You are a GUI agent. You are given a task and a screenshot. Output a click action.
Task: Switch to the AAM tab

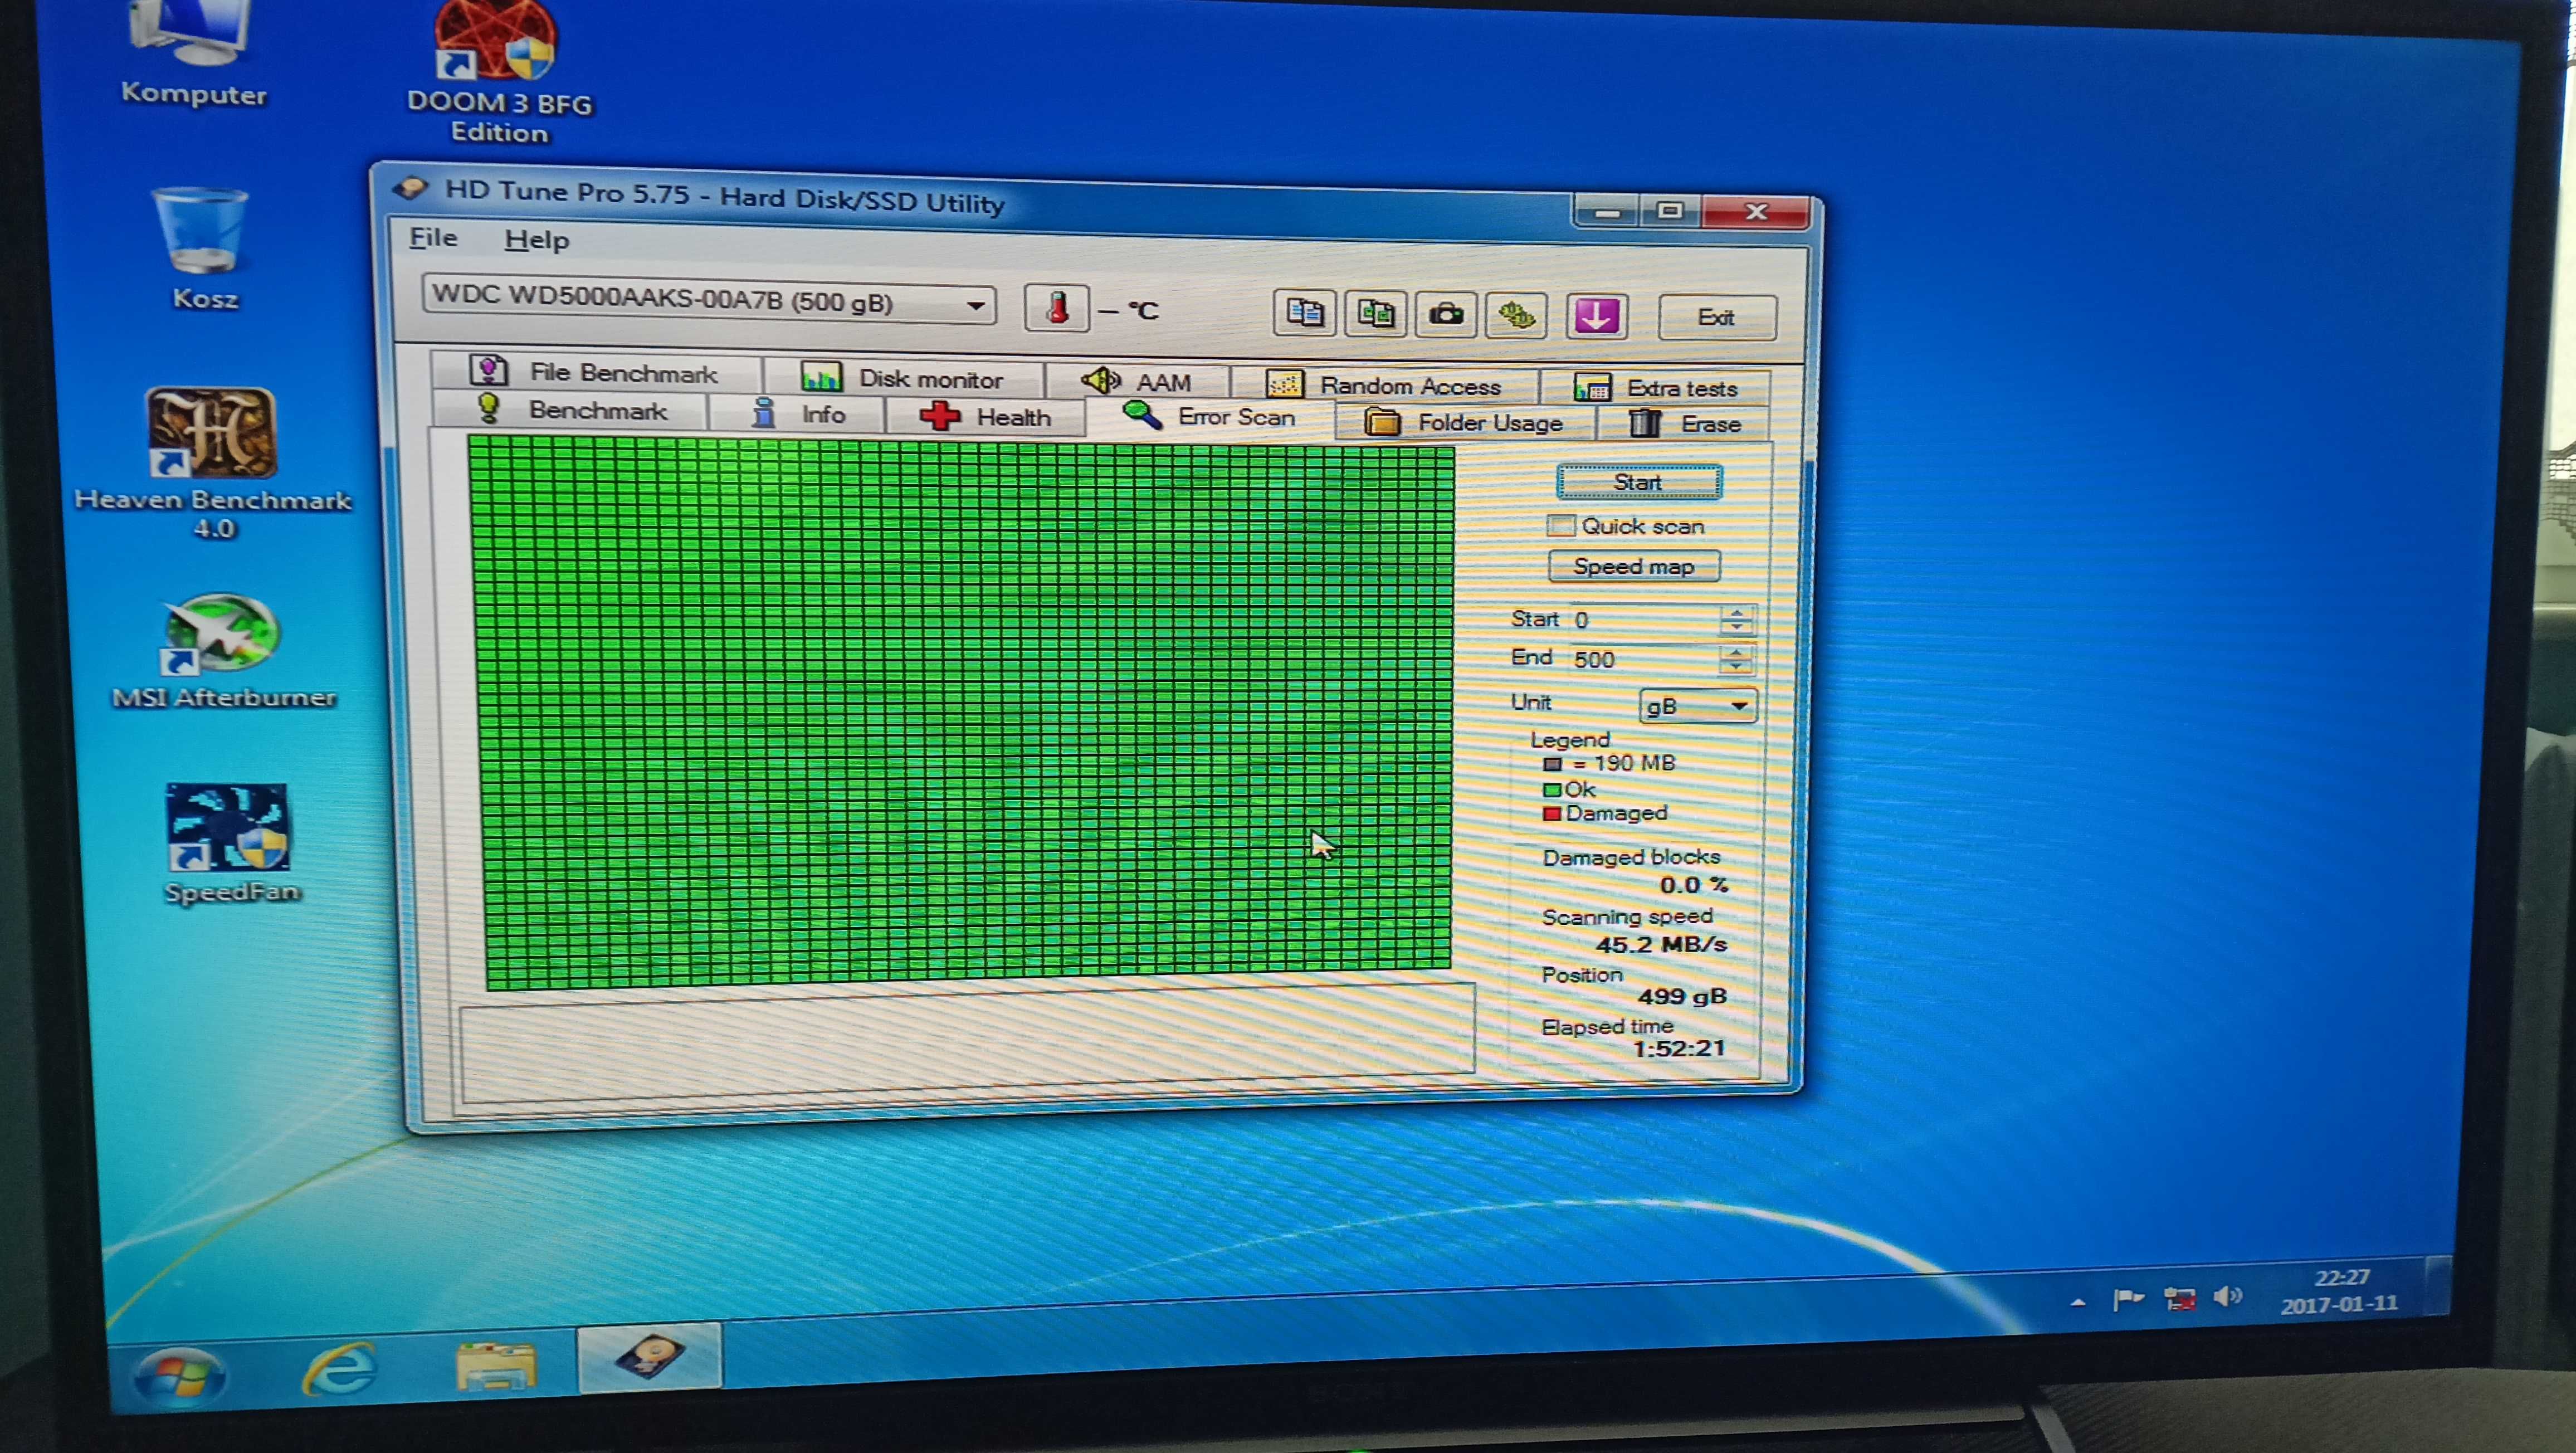coord(1138,381)
